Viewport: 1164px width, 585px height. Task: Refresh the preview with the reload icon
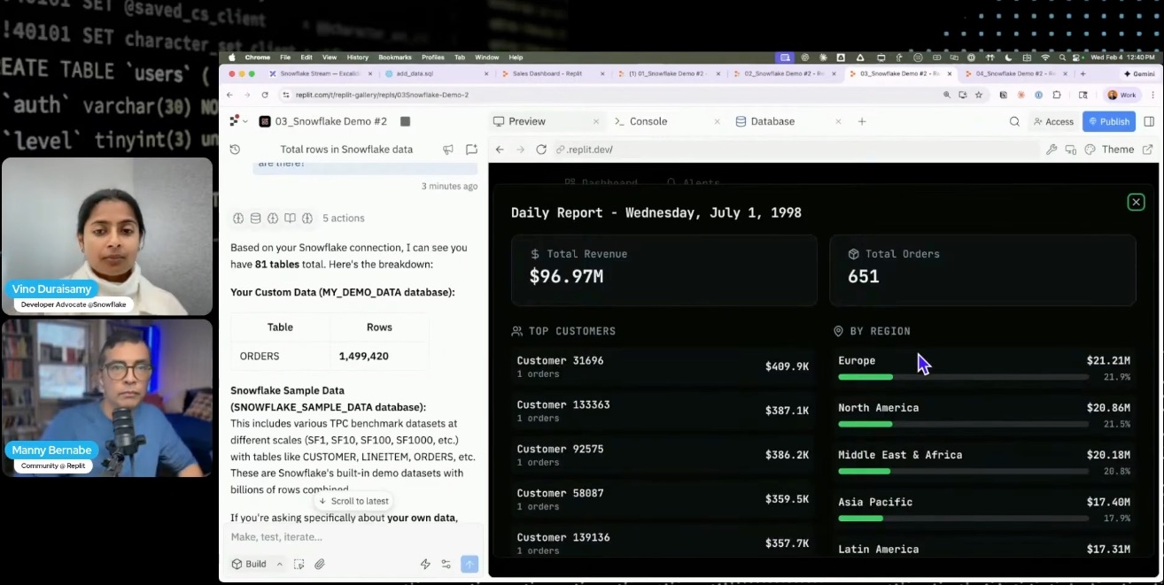point(541,150)
